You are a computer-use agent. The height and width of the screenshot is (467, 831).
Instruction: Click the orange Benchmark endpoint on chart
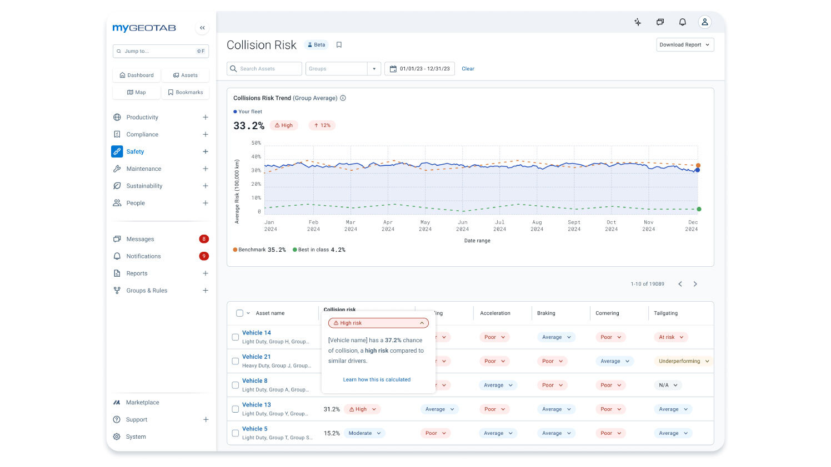[698, 165]
